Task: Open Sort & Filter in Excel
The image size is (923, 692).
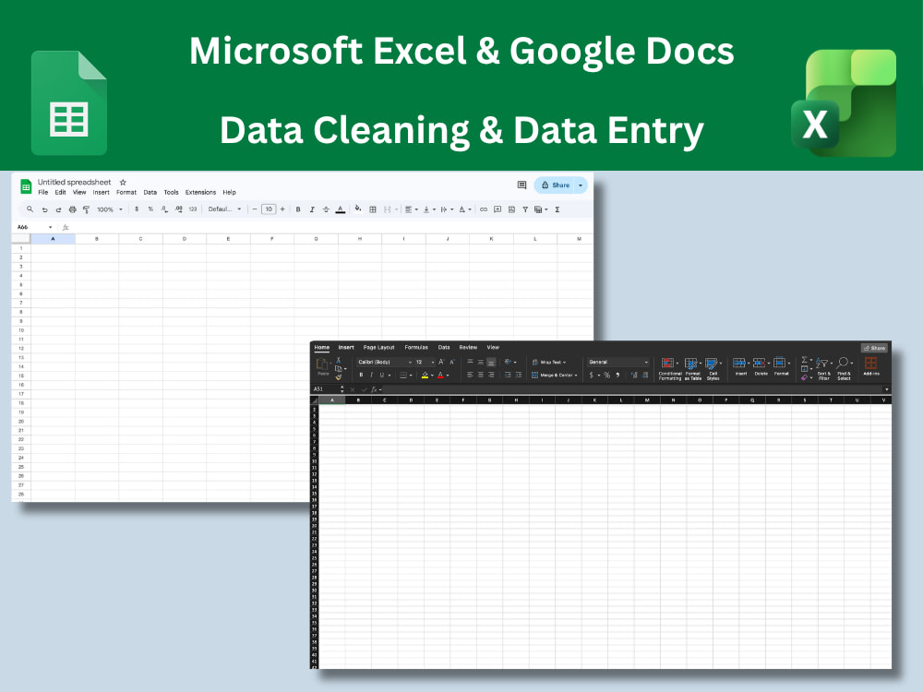Action: 823,370
